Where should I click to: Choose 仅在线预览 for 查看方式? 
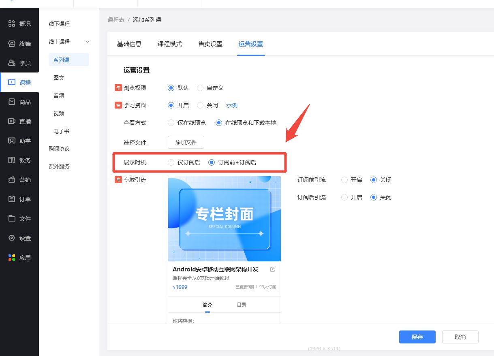point(171,123)
